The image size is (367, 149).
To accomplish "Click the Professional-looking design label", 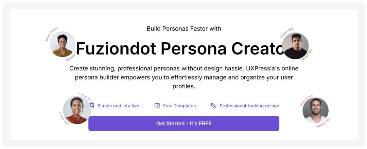I will (x=249, y=106).
